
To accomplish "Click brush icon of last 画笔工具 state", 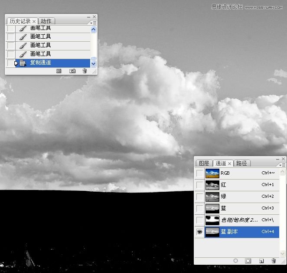I will [23, 54].
